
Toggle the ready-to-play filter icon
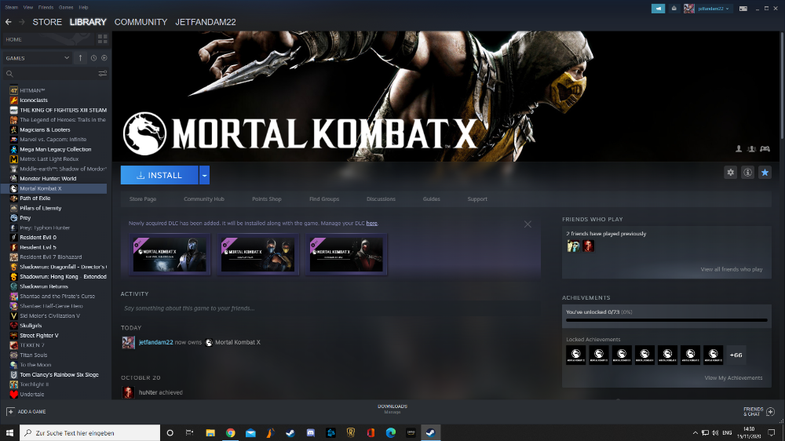coord(104,58)
